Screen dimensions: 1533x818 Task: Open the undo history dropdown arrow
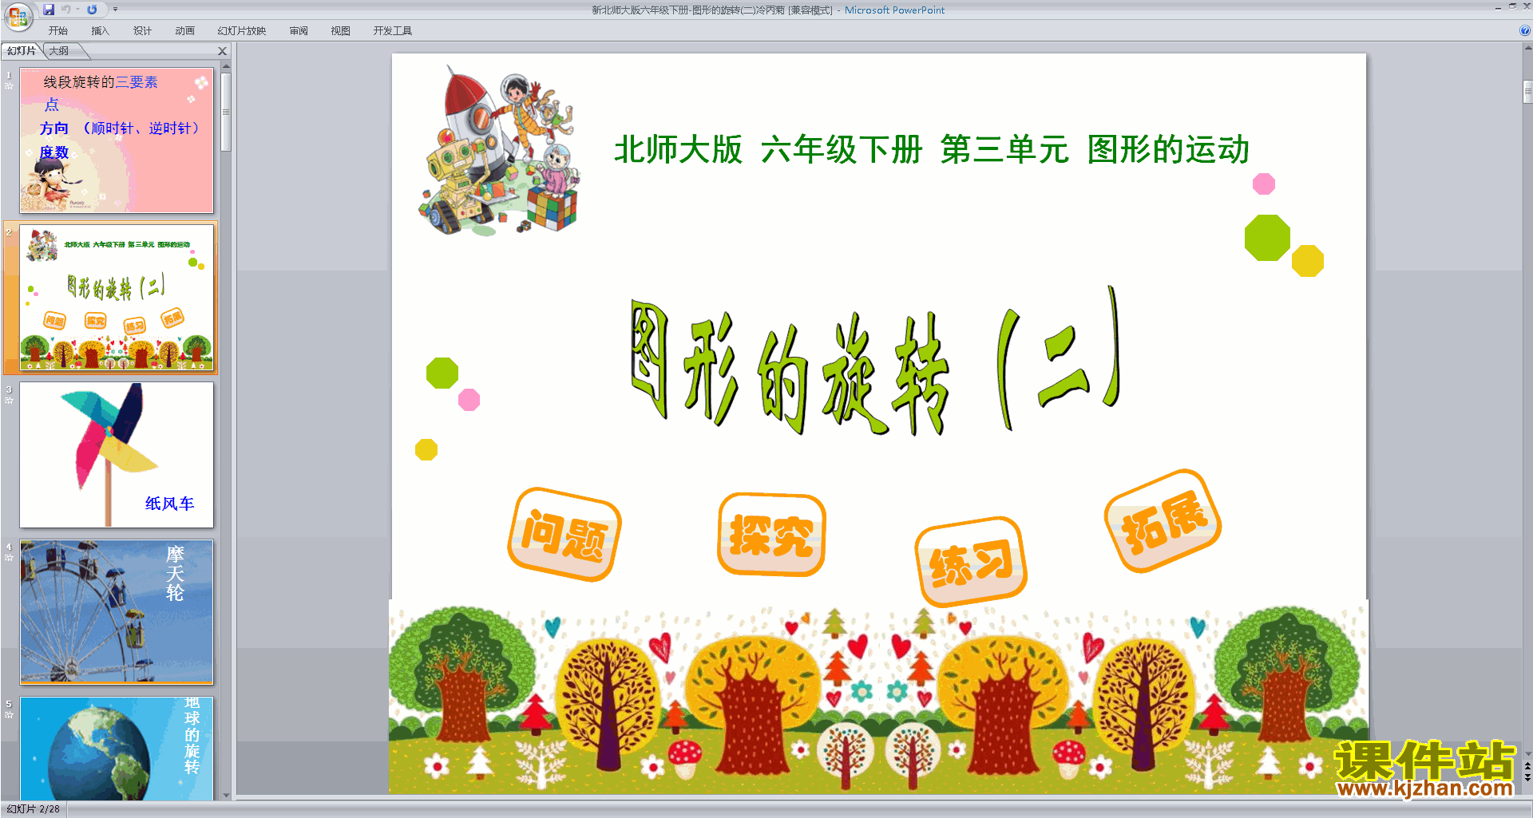point(77,10)
